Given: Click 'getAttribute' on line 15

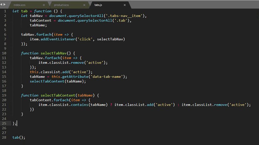Looking at the screenshot, I should click(x=75, y=77).
